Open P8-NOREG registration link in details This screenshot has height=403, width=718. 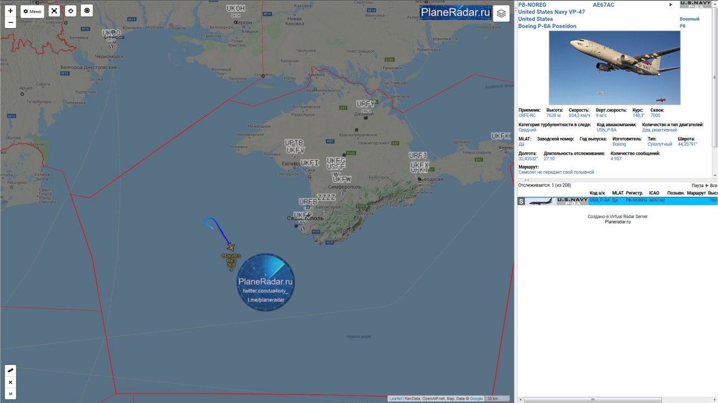tap(532, 5)
